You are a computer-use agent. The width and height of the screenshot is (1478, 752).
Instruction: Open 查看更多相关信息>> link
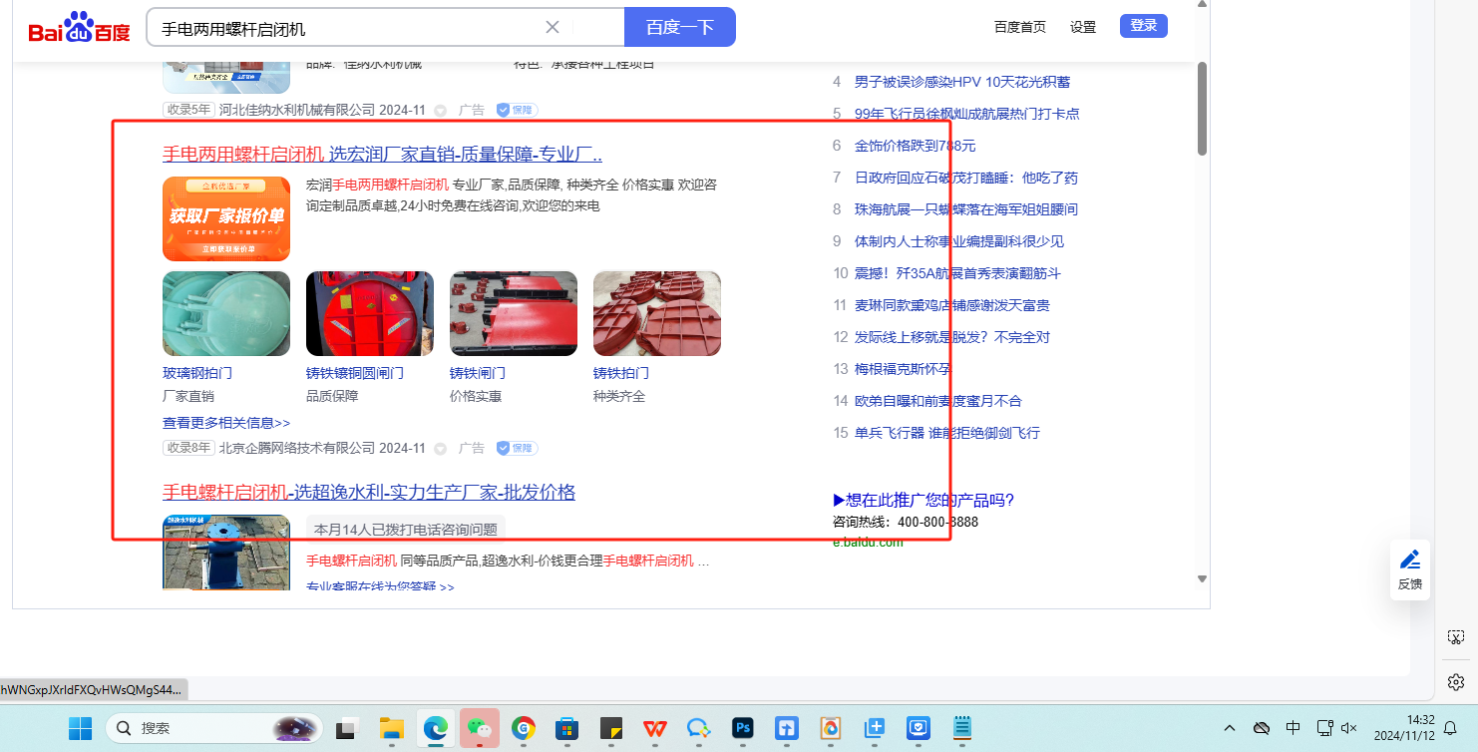coord(226,423)
